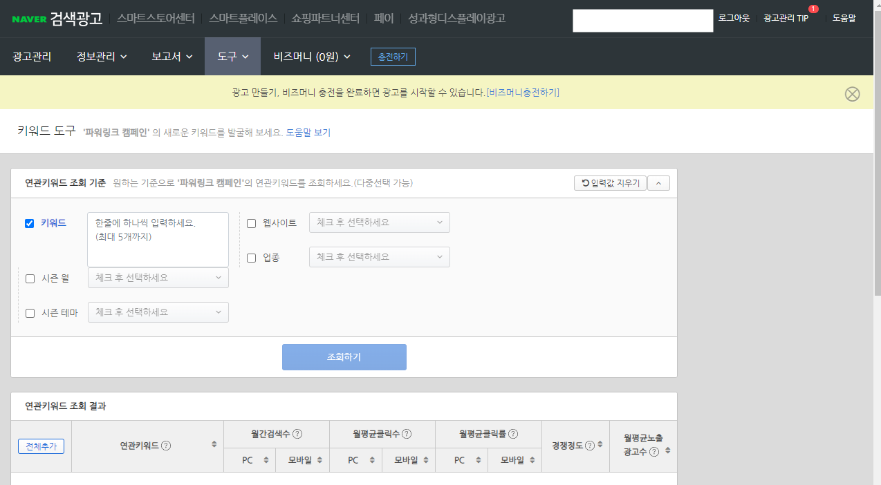The height and width of the screenshot is (485, 881).
Task: Open the 도움말 link in header
Action: (x=844, y=19)
